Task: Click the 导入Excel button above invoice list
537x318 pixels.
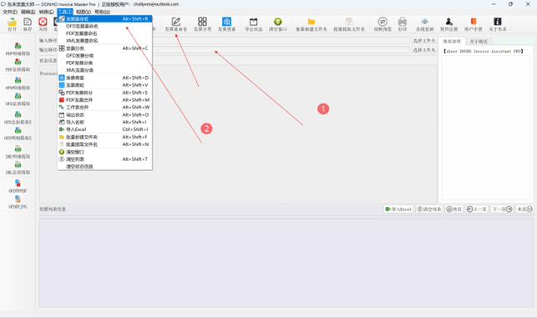Action: coord(398,209)
